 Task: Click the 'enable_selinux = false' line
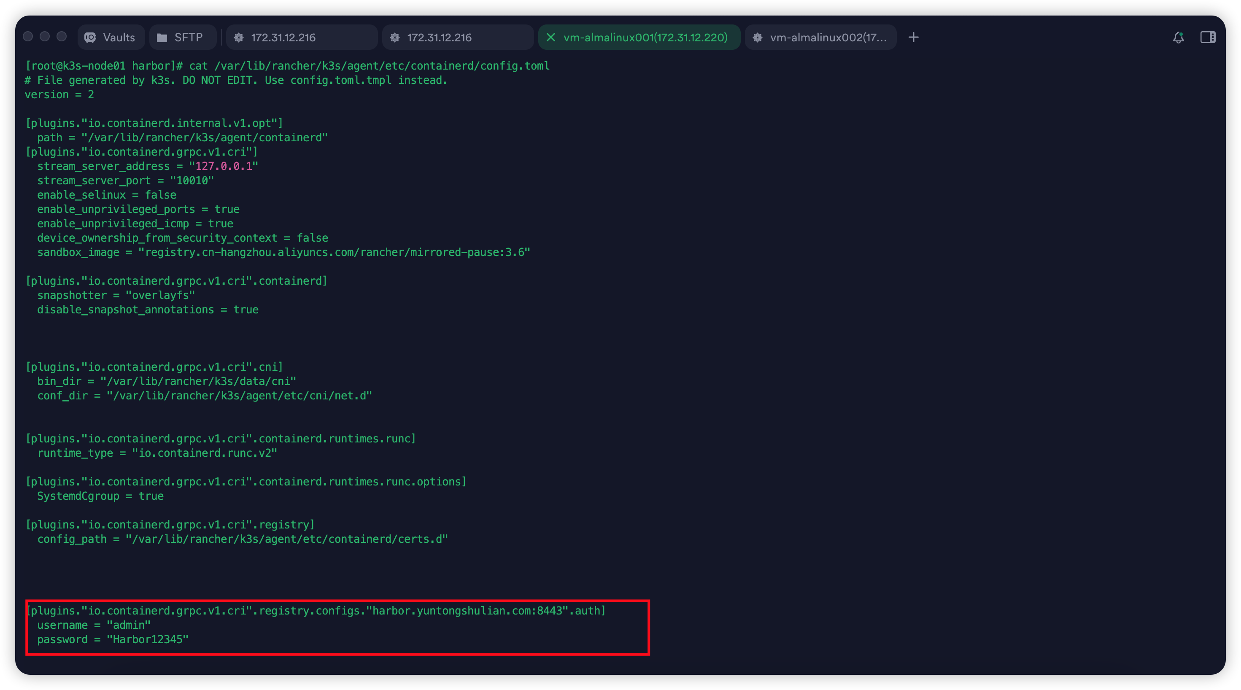click(x=106, y=195)
